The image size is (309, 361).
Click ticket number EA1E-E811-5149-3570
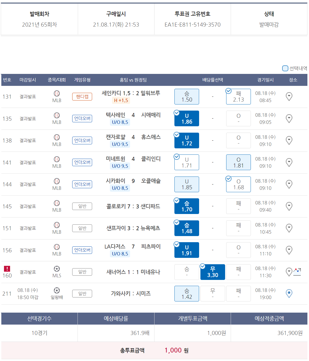tap(192, 24)
